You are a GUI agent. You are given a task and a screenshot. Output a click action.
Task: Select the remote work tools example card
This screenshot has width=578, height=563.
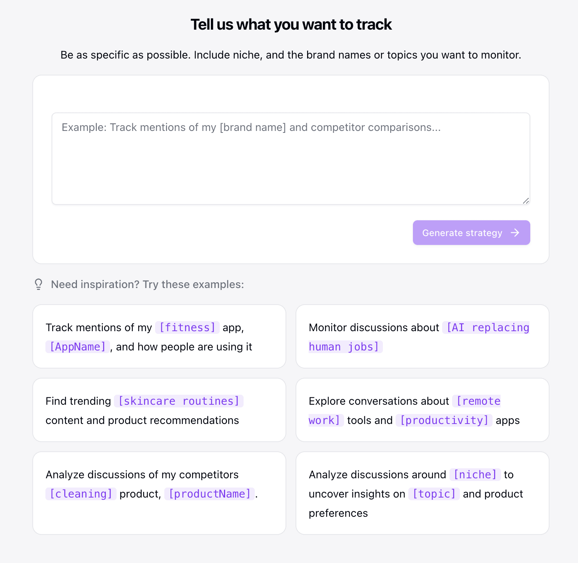[422, 410]
